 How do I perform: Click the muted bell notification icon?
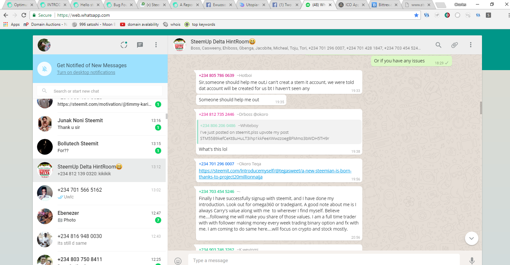point(45,69)
